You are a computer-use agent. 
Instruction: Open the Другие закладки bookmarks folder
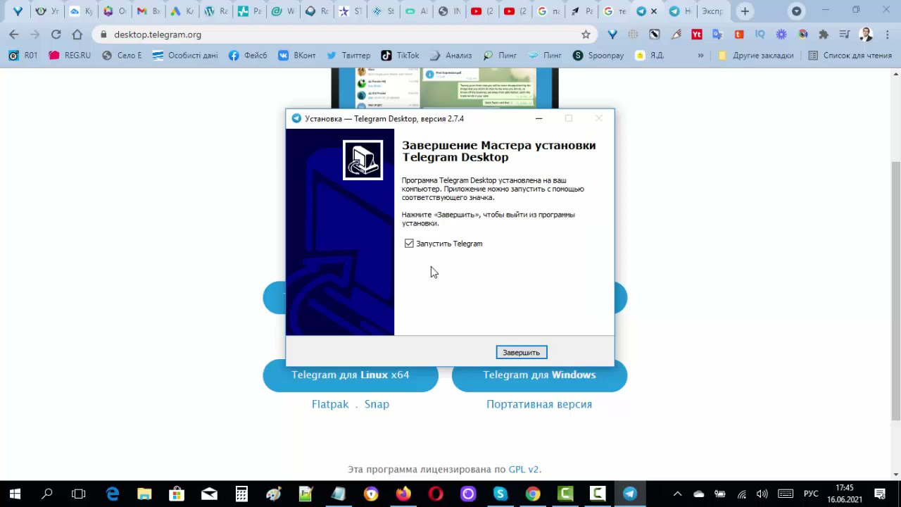755,56
